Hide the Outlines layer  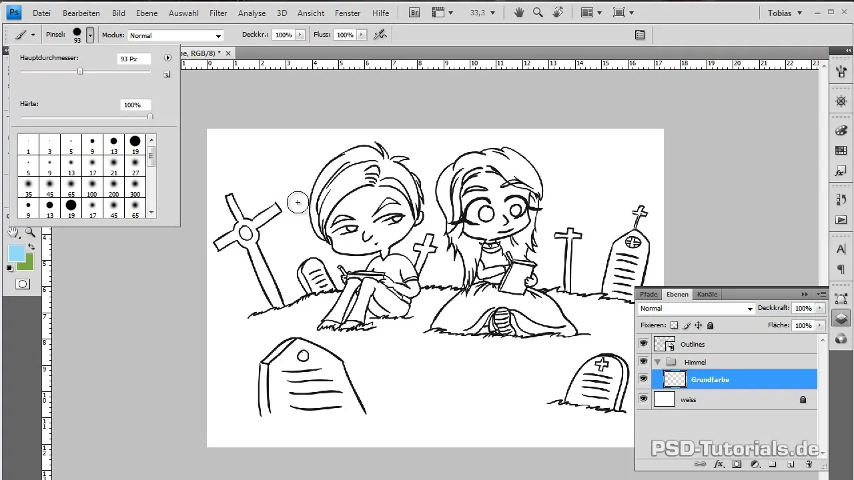643,344
